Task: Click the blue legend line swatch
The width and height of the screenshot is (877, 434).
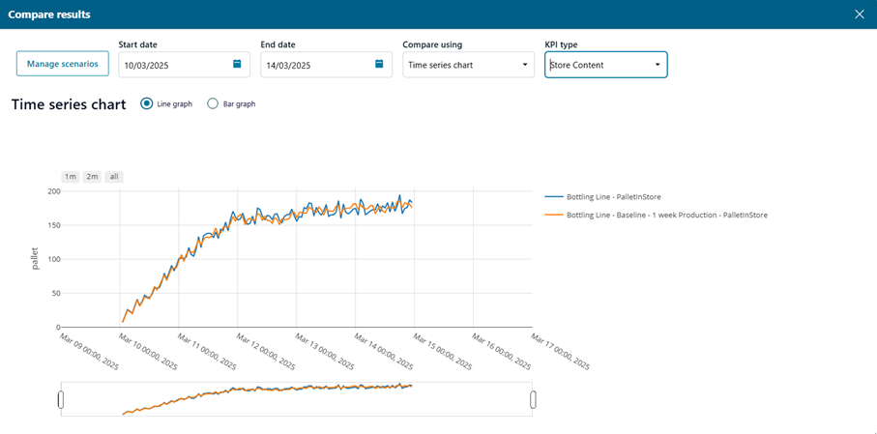Action: (x=553, y=197)
